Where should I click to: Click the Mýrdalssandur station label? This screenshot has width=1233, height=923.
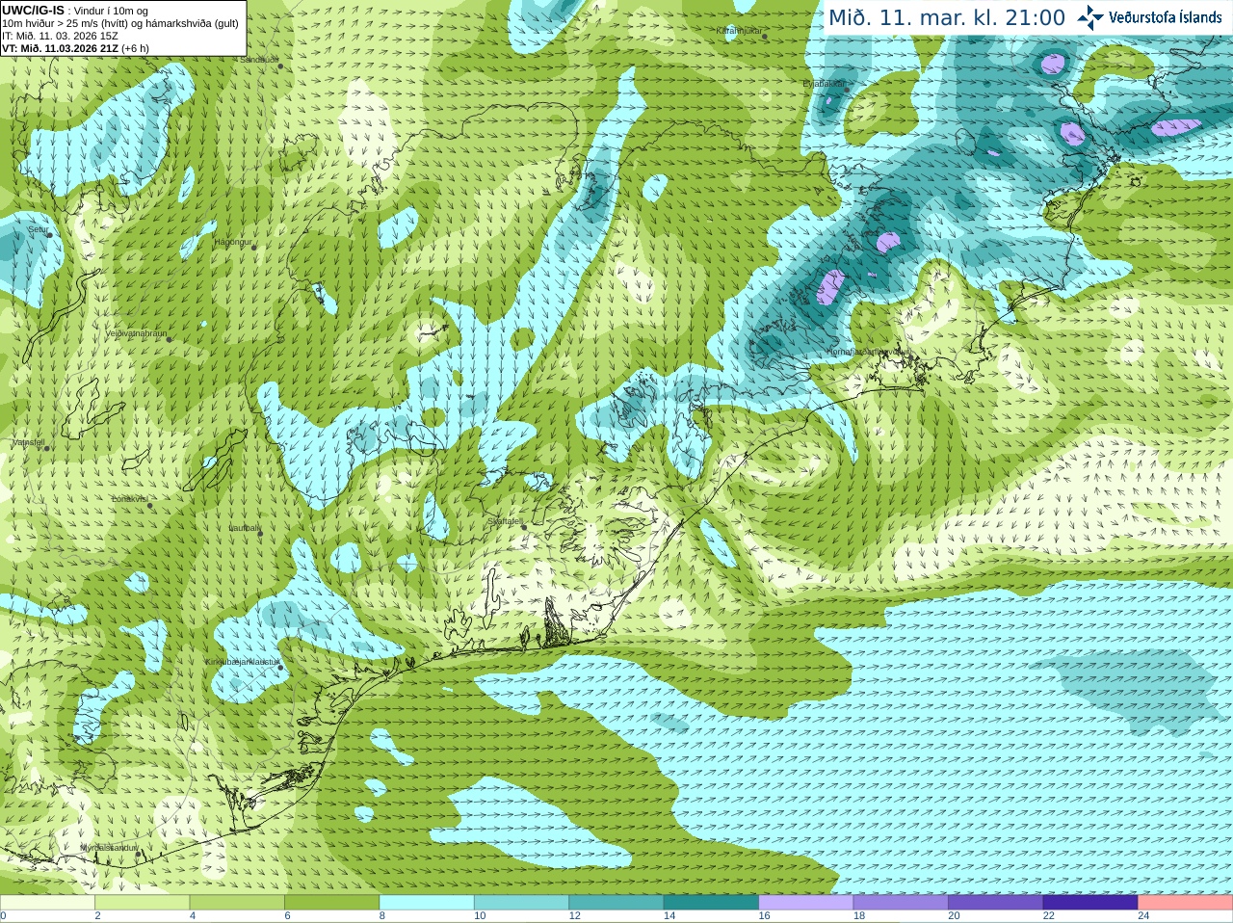109,847
